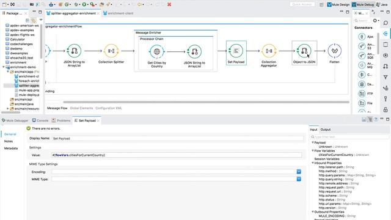Focus the Quick Access search box
391x220 pixels.
302,4
